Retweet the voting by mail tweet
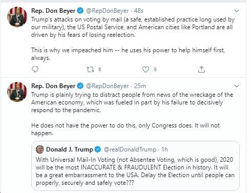 (90, 70)
